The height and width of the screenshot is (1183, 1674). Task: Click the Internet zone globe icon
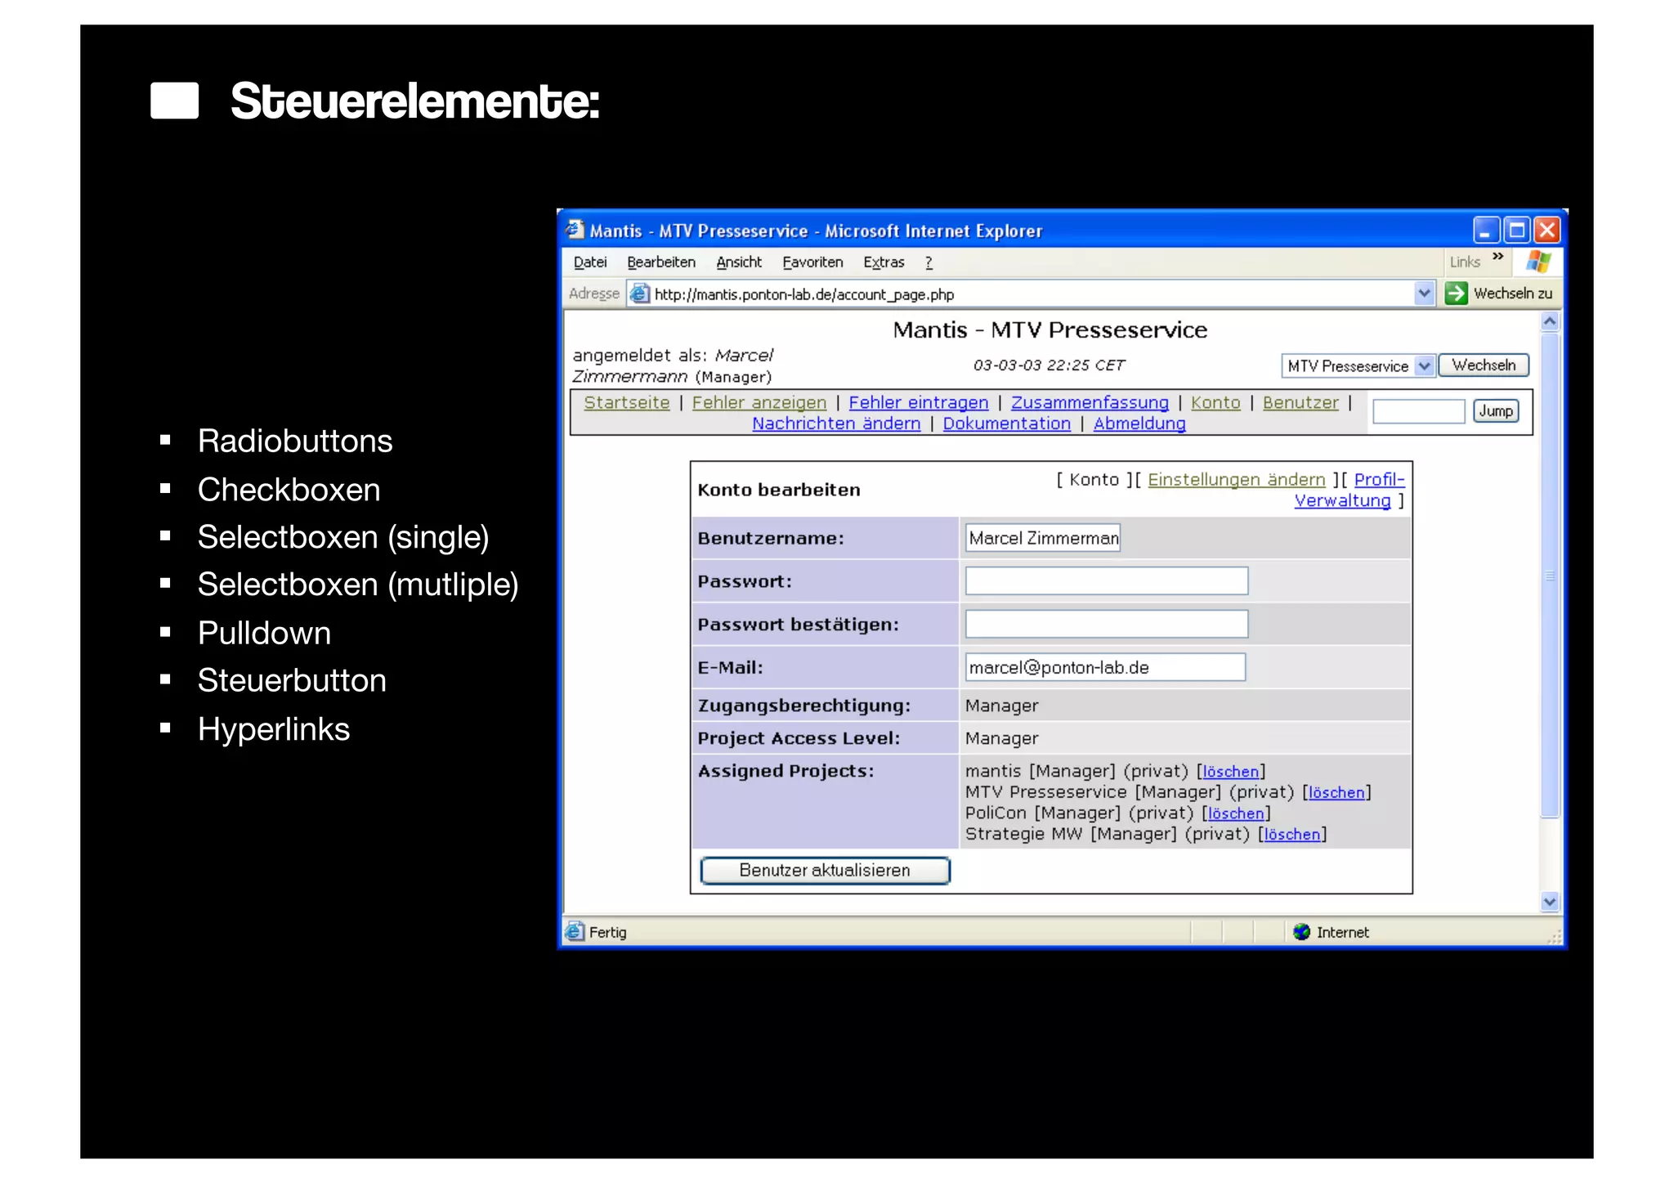[x=1302, y=931]
